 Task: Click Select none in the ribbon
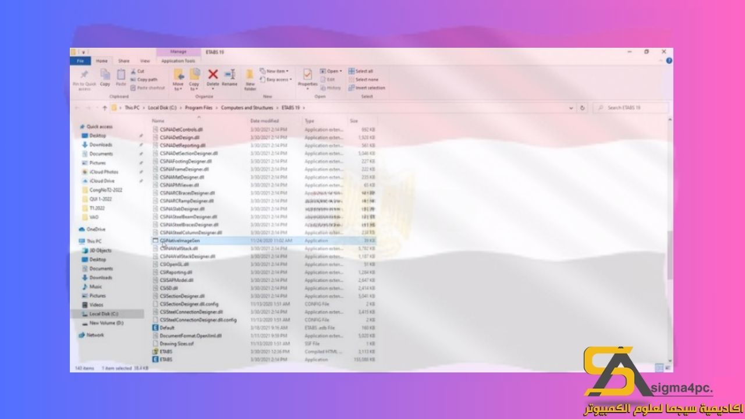(363, 79)
